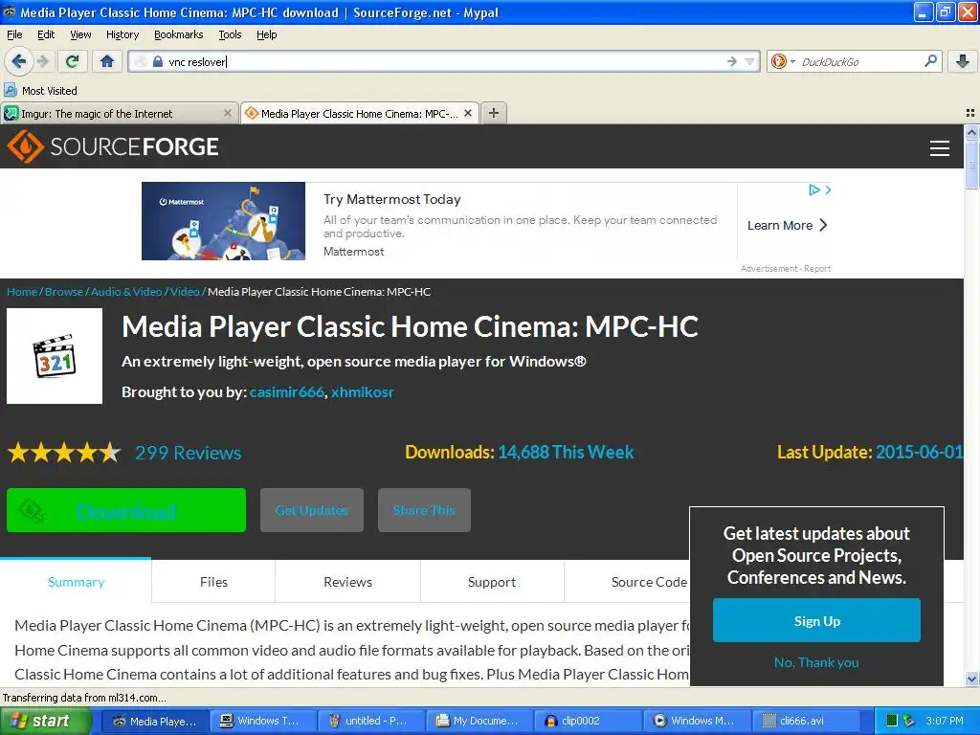Click the go arrow in address bar
The height and width of the screenshot is (735, 980).
(732, 61)
